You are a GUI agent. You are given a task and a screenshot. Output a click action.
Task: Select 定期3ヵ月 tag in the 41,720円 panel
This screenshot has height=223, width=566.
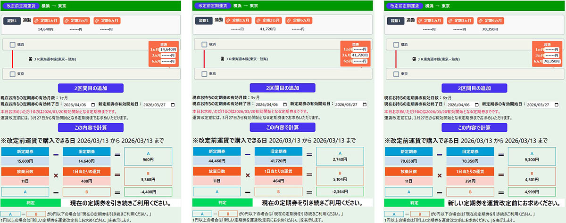coord(269,21)
